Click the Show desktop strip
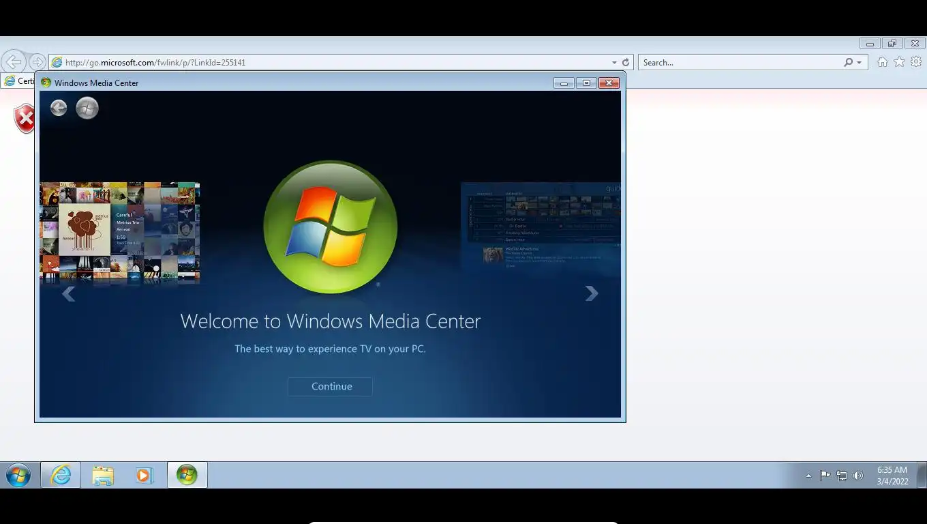Image resolution: width=927 pixels, height=524 pixels. pos(922,475)
